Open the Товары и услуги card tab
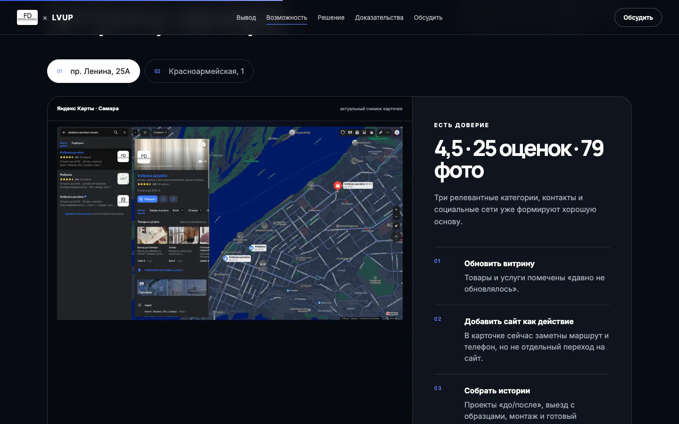This screenshot has width=679, height=424. point(159,211)
